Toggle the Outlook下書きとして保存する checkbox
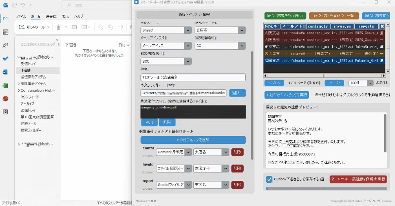 269,179
